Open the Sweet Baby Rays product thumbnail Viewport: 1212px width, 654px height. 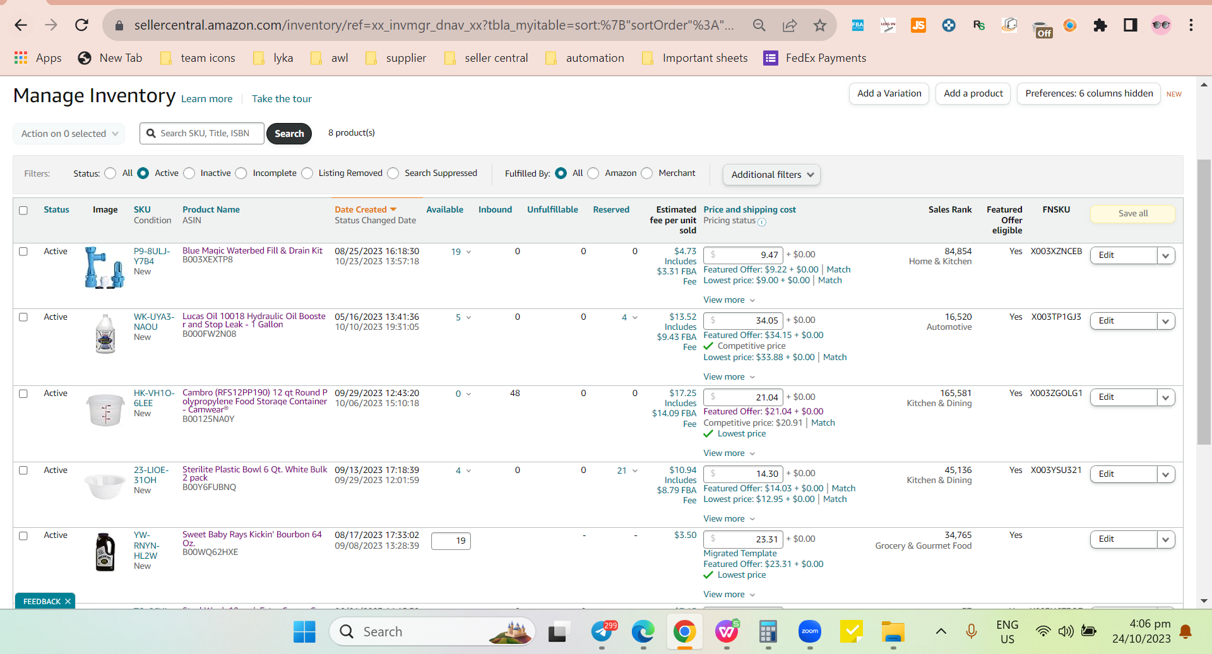(x=105, y=552)
